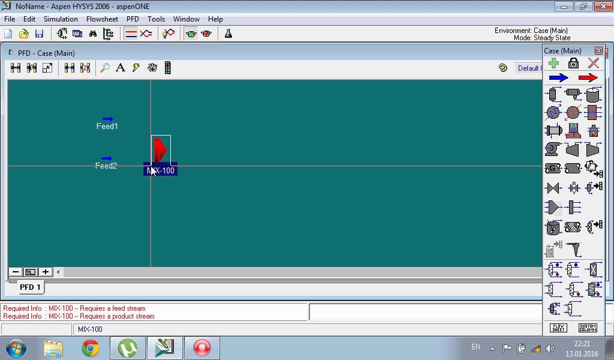The width and height of the screenshot is (614, 360).
Task: Toggle the palette lock icon
Action: click(x=573, y=63)
